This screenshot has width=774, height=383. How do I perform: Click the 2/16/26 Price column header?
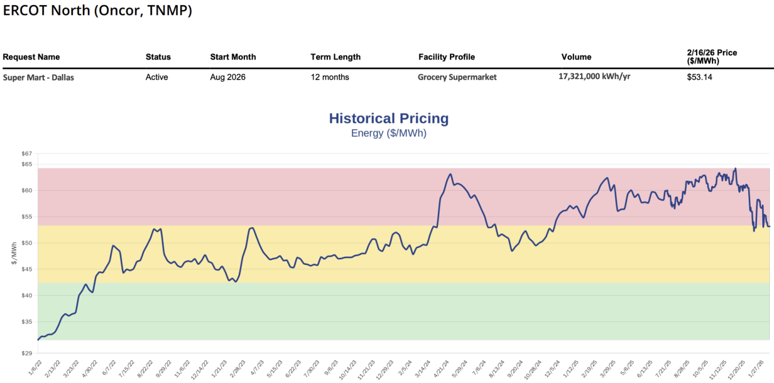712,56
